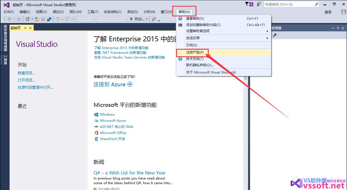This screenshot has width=347, height=190.
Task: Select 注册产品(P) from the Help menu
Action: coord(223,52)
